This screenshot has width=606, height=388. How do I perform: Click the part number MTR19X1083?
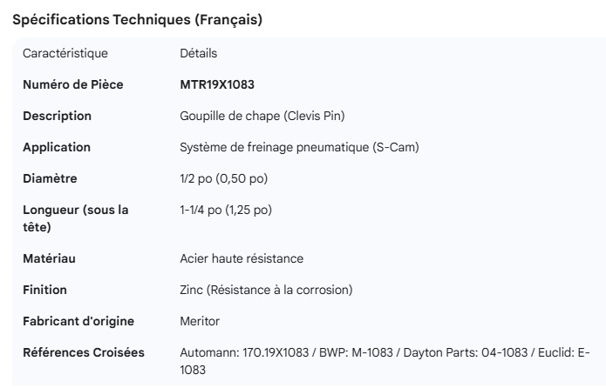[x=217, y=84]
